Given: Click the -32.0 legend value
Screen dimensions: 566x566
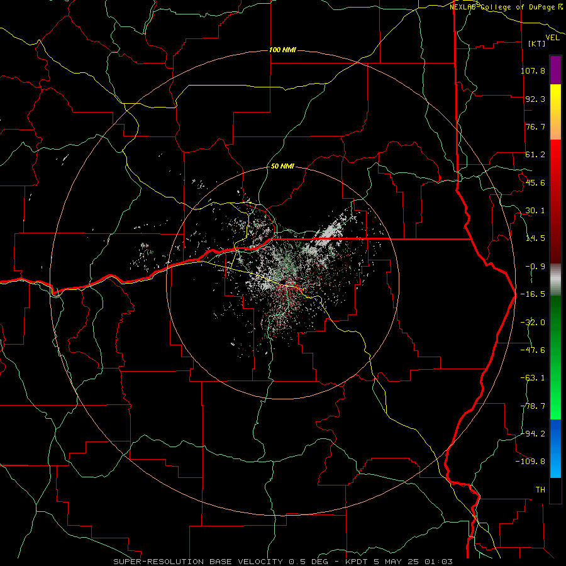Looking at the screenshot, I should click(533, 323).
